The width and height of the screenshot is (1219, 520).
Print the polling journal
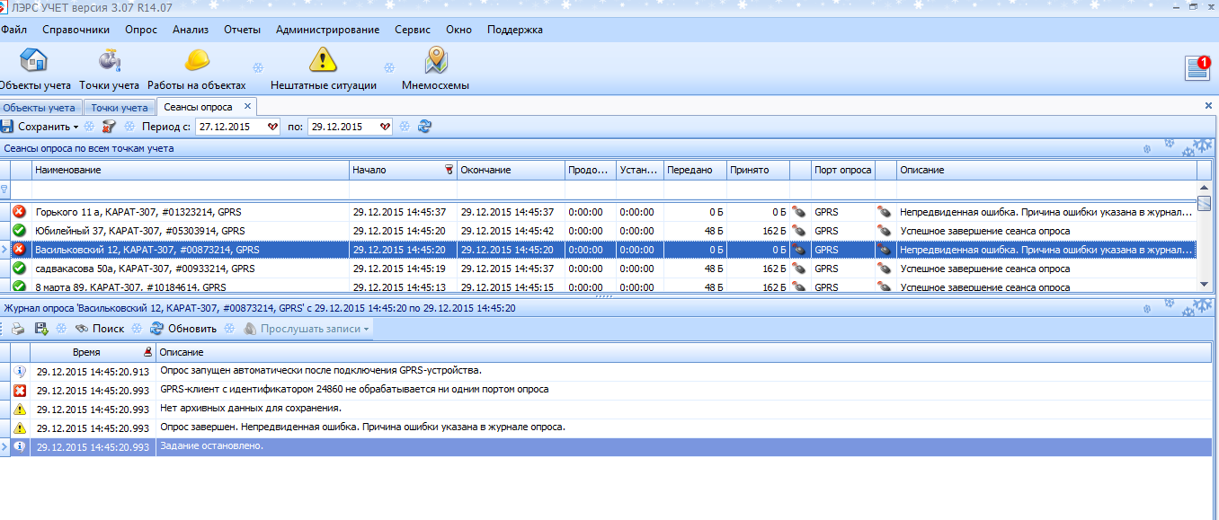coord(18,329)
